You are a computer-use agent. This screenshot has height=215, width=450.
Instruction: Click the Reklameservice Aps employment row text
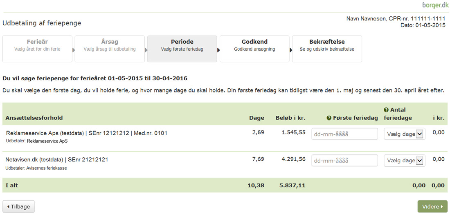click(x=86, y=133)
